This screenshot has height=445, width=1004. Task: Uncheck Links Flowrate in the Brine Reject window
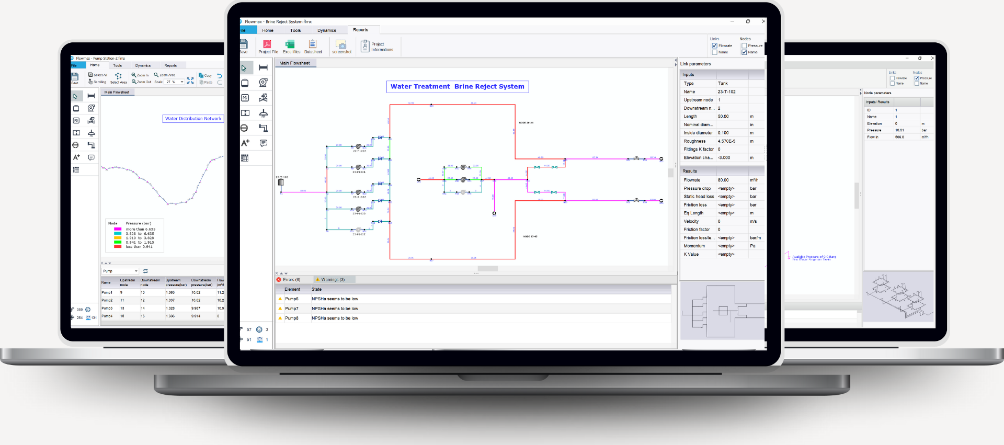click(715, 46)
